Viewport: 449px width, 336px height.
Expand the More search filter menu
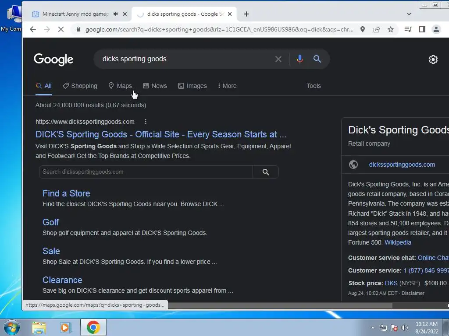227,86
